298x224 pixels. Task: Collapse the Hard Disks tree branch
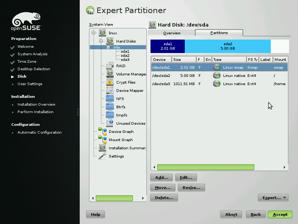pyautogui.click(x=101, y=41)
